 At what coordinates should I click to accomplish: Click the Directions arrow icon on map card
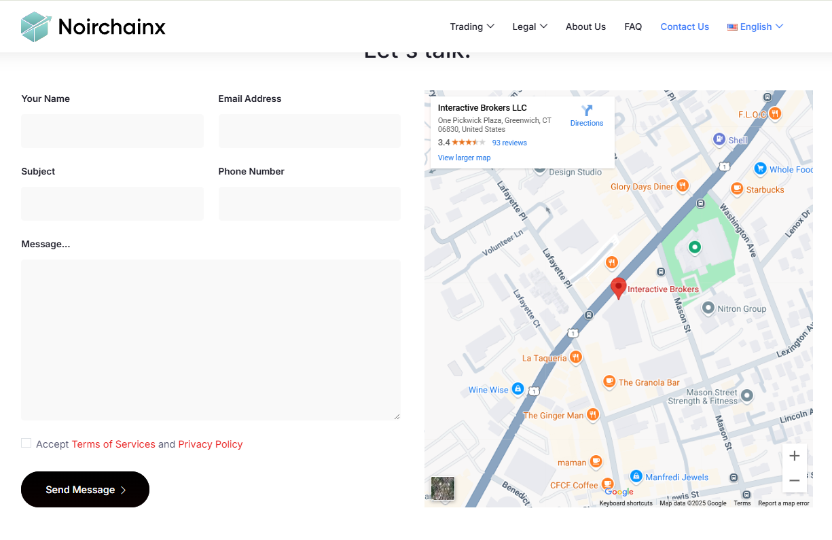(x=587, y=111)
